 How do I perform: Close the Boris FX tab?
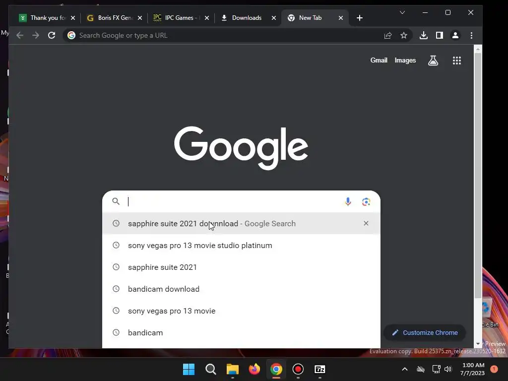[x=140, y=18]
